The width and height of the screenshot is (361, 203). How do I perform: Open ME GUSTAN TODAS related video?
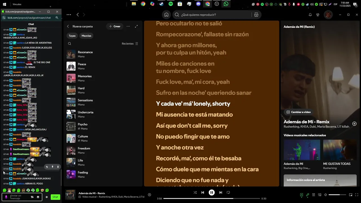[x=340, y=150]
